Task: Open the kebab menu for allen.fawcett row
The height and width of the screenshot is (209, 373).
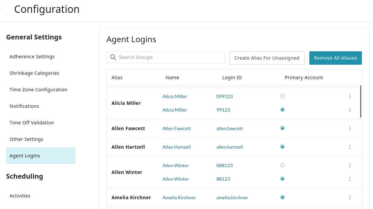Action: click(350, 128)
